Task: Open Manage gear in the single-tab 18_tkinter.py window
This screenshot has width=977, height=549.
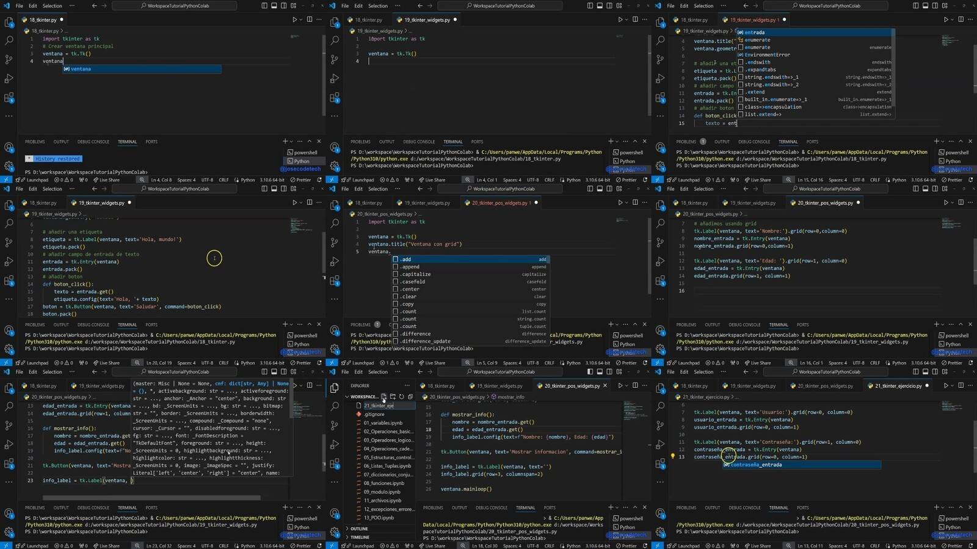Action: tap(9, 165)
